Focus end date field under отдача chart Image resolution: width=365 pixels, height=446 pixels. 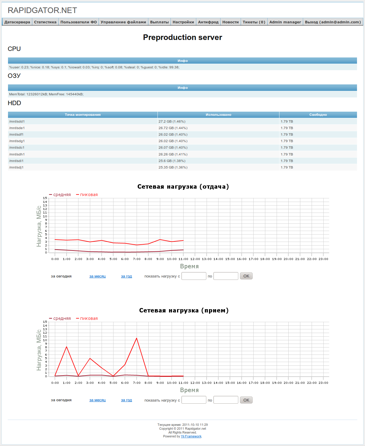(226, 276)
